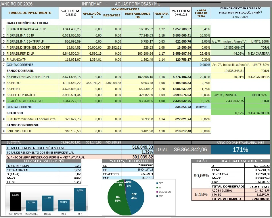Click the CEF legend swatch in pie chart
The width and height of the screenshot is (272, 218).
[x=157, y=183]
